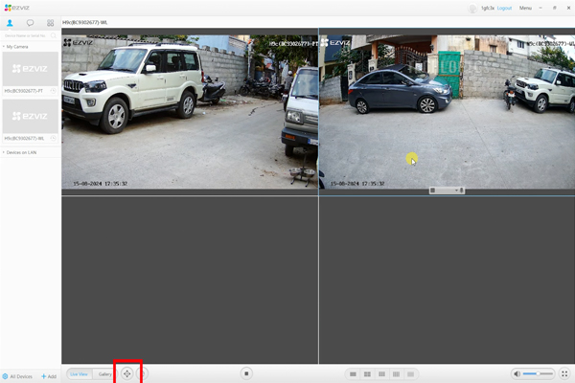575x383 pixels.
Task: Enter full screen mode
Action: (x=565, y=373)
